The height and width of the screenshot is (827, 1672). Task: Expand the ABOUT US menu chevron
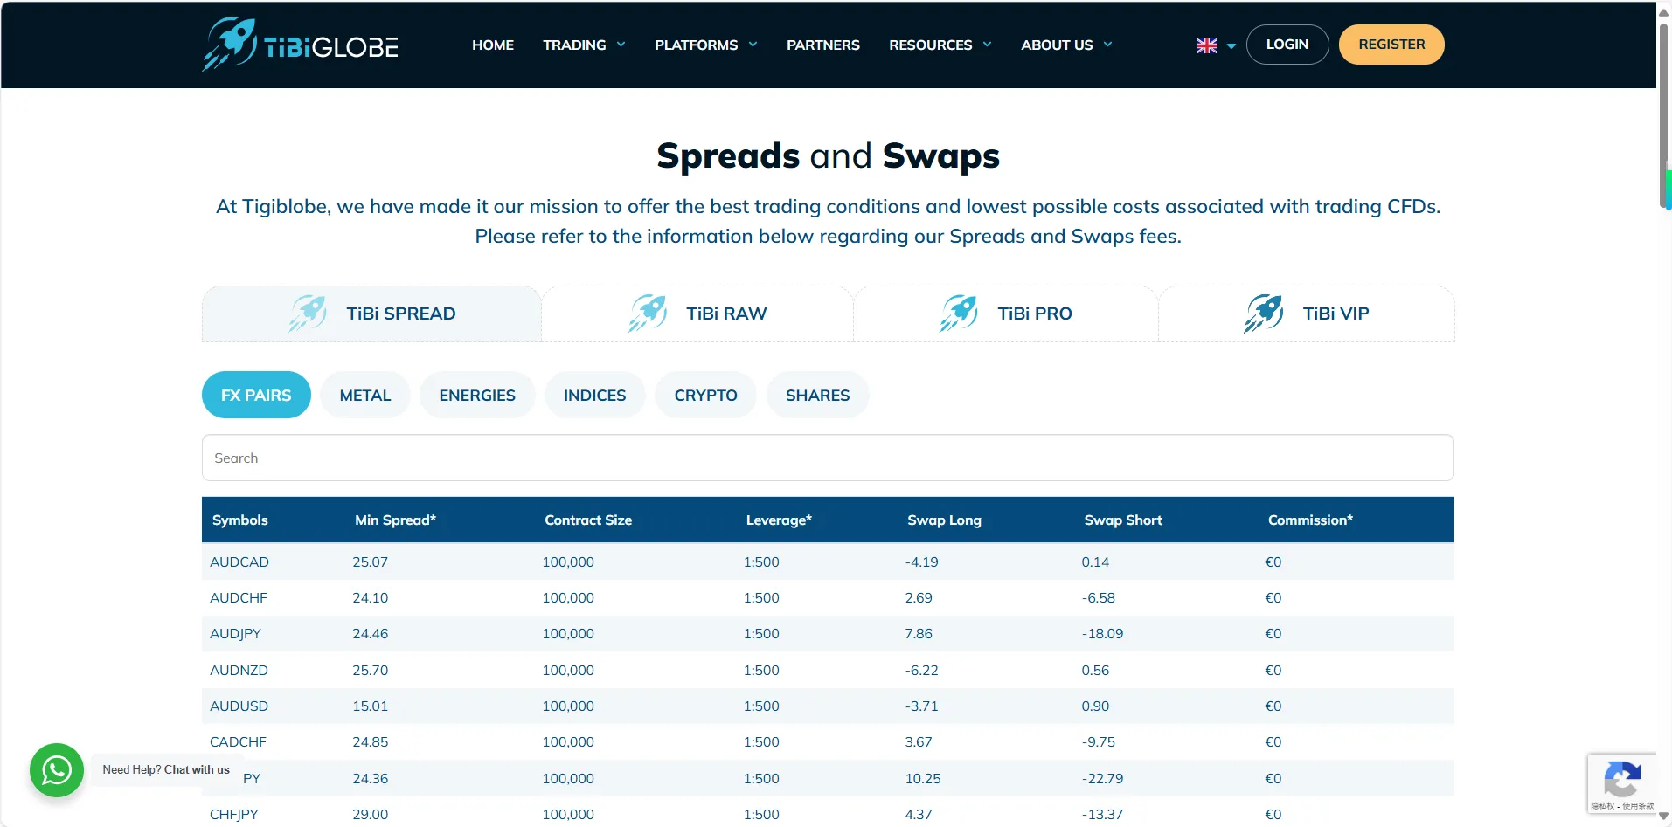[1108, 45]
